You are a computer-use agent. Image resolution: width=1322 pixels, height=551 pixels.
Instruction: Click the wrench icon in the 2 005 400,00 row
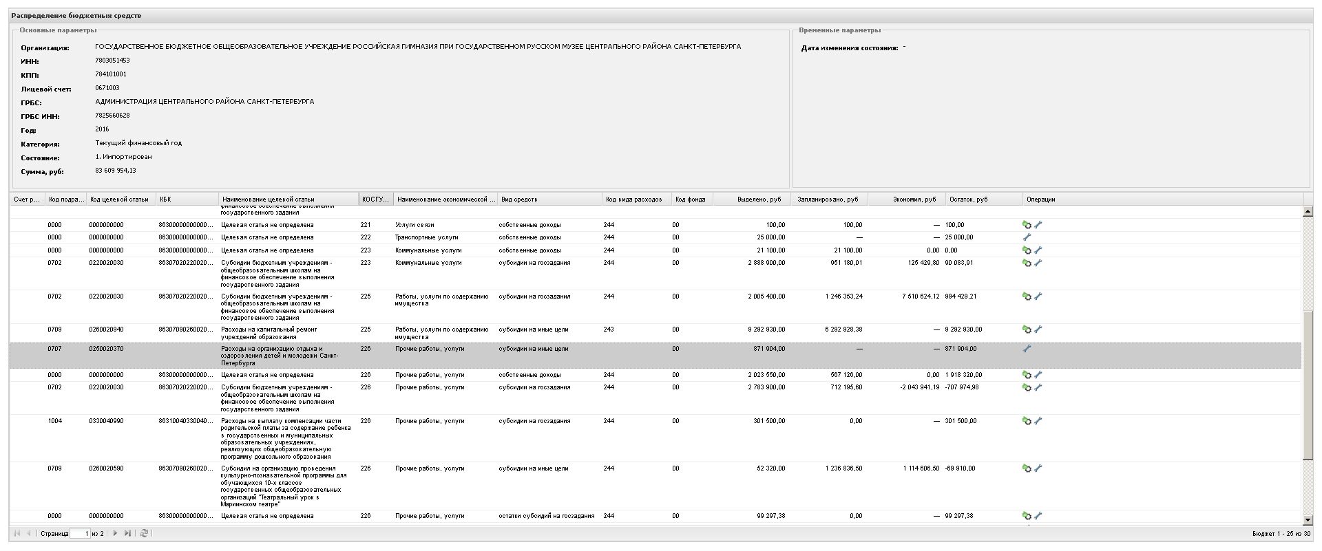pyautogui.click(x=1038, y=296)
